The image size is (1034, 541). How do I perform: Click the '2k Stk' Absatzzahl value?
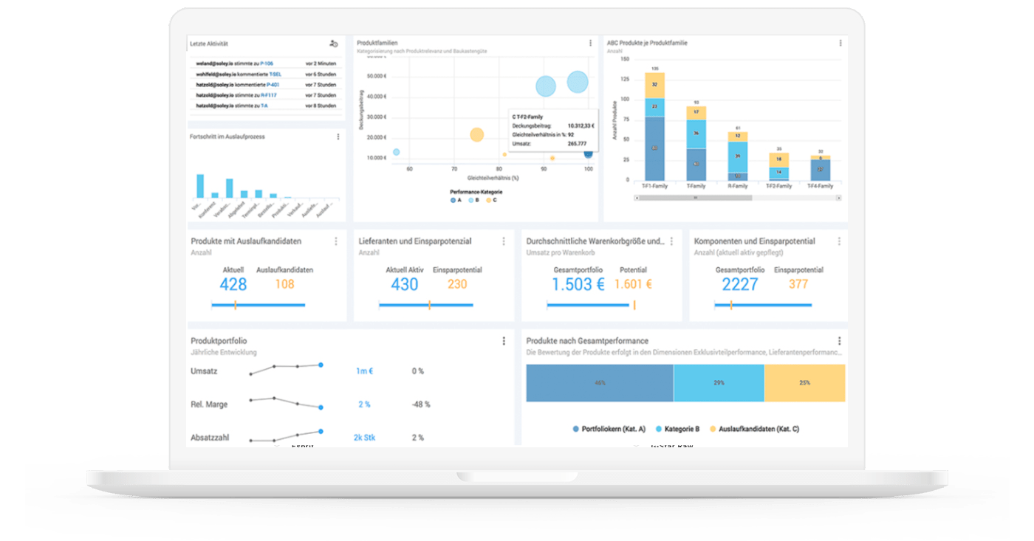click(364, 438)
